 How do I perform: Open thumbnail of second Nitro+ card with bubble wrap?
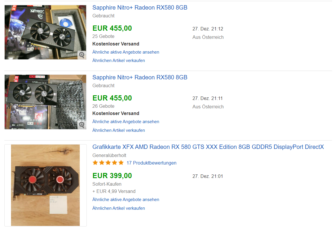[45, 102]
